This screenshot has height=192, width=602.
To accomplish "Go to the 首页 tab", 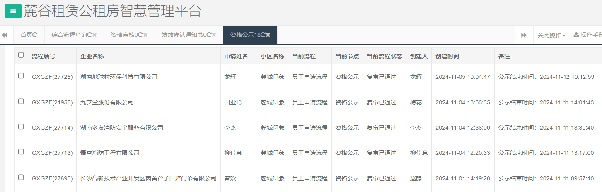I will coord(26,35).
